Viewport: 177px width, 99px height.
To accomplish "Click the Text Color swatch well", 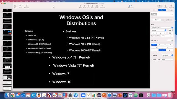I will tap(169, 40).
